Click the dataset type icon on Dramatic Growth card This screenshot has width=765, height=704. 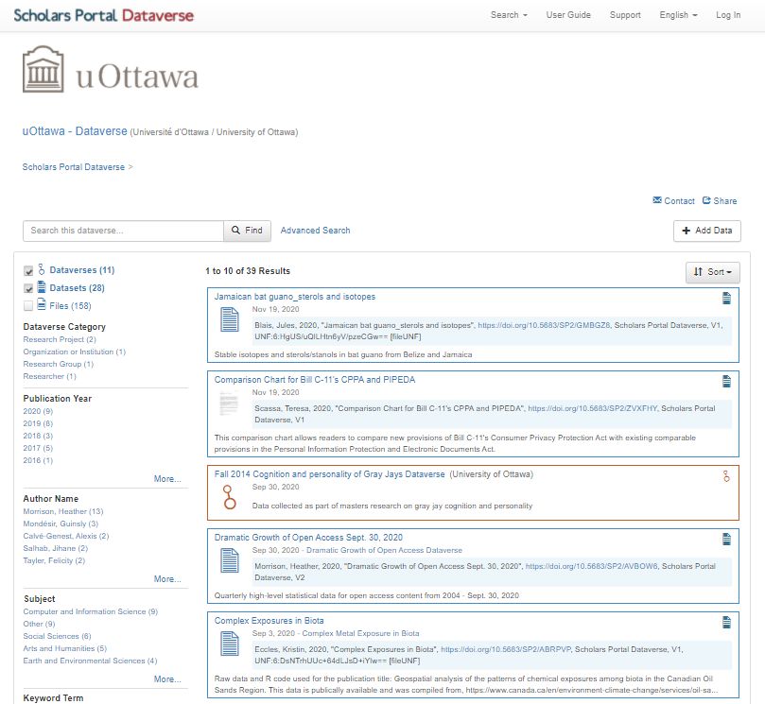coord(726,540)
